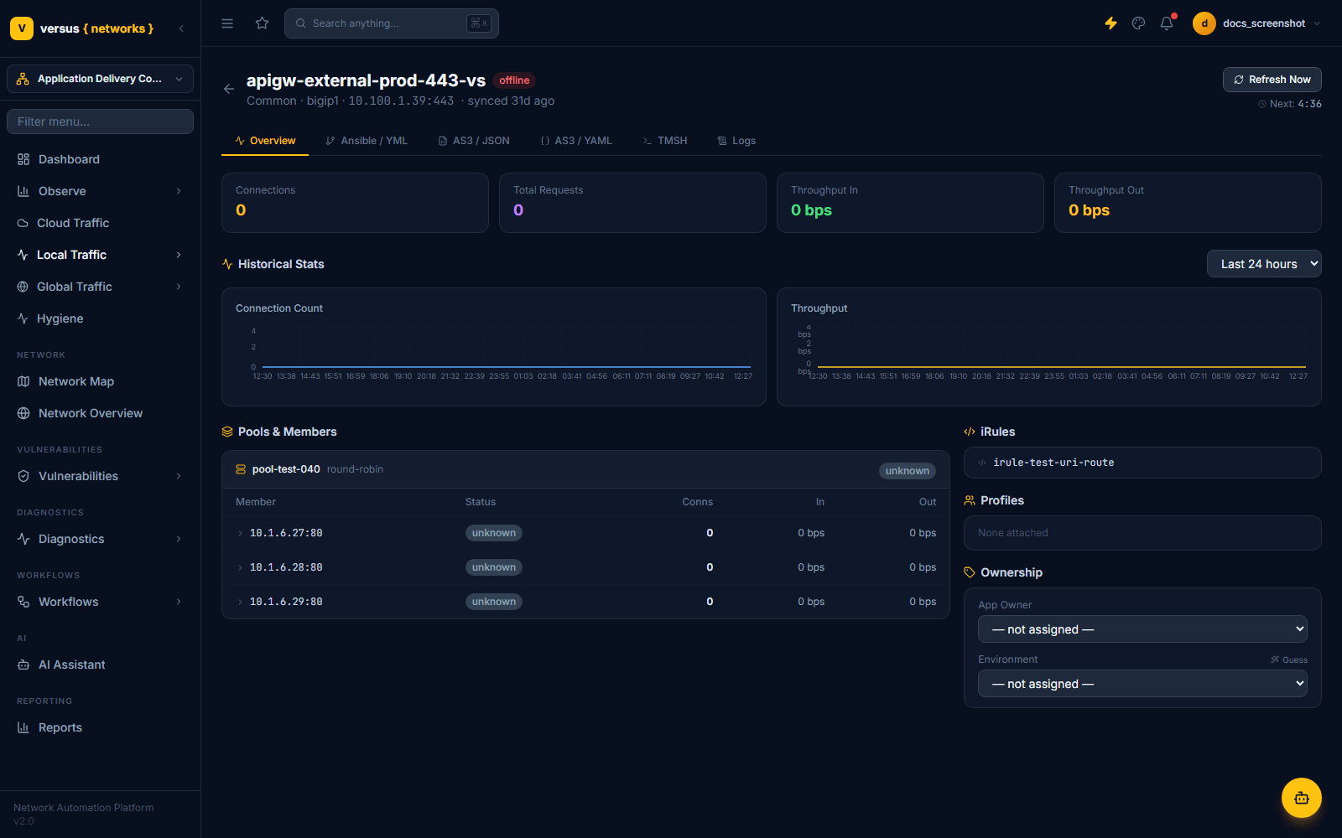Click the Refresh Now button

point(1272,80)
